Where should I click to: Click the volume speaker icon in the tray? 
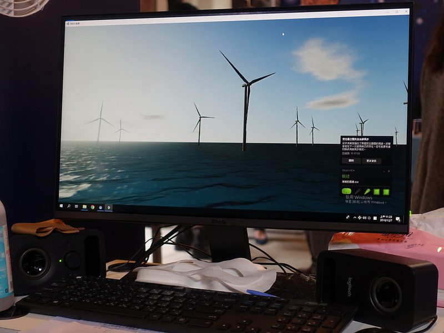[x=365, y=218]
